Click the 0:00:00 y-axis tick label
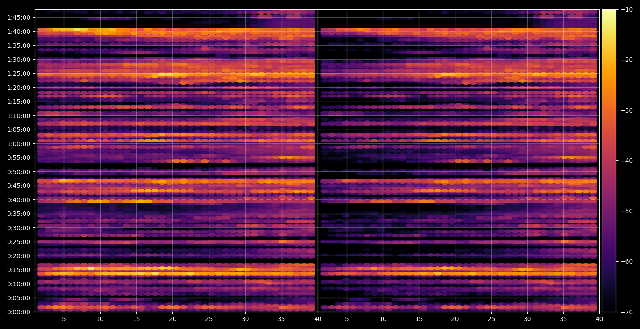The width and height of the screenshot is (640, 329). point(19,312)
